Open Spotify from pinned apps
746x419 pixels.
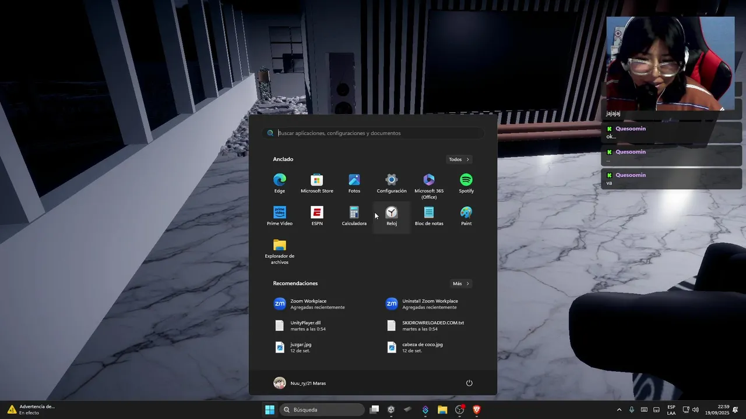(466, 183)
